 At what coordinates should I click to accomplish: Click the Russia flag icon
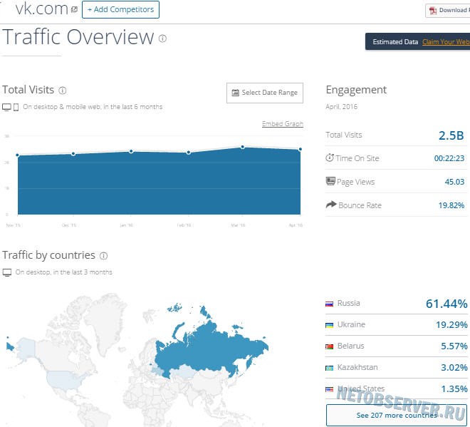point(330,304)
